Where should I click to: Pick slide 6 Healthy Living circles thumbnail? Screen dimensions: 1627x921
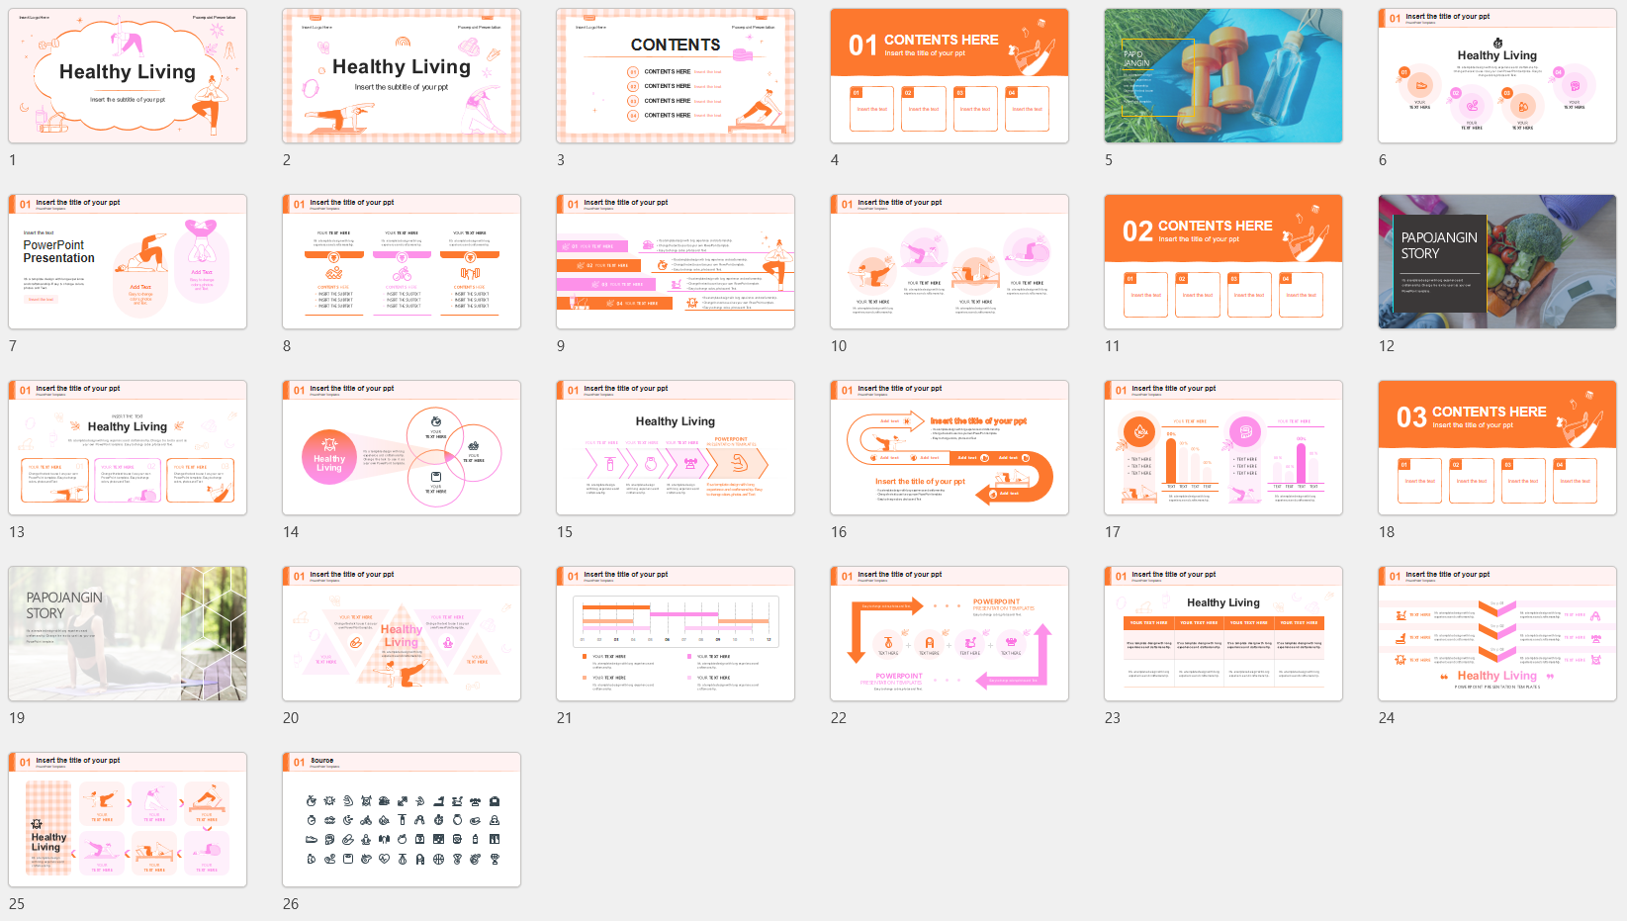pyautogui.click(x=1497, y=76)
